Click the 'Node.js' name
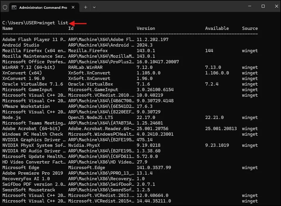 pyautogui.click(x=11, y=117)
